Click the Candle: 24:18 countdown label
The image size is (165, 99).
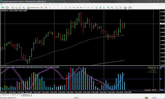point(150,90)
